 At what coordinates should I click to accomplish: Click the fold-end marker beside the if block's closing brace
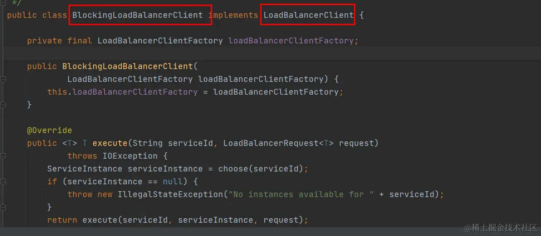(3, 207)
